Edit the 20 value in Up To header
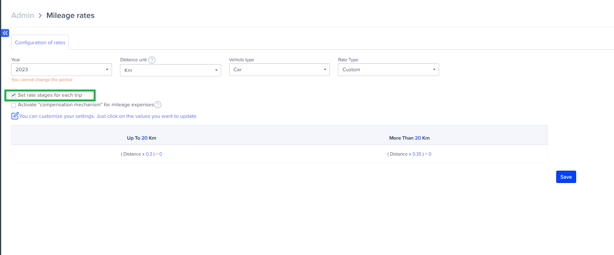614x255 pixels. click(144, 138)
